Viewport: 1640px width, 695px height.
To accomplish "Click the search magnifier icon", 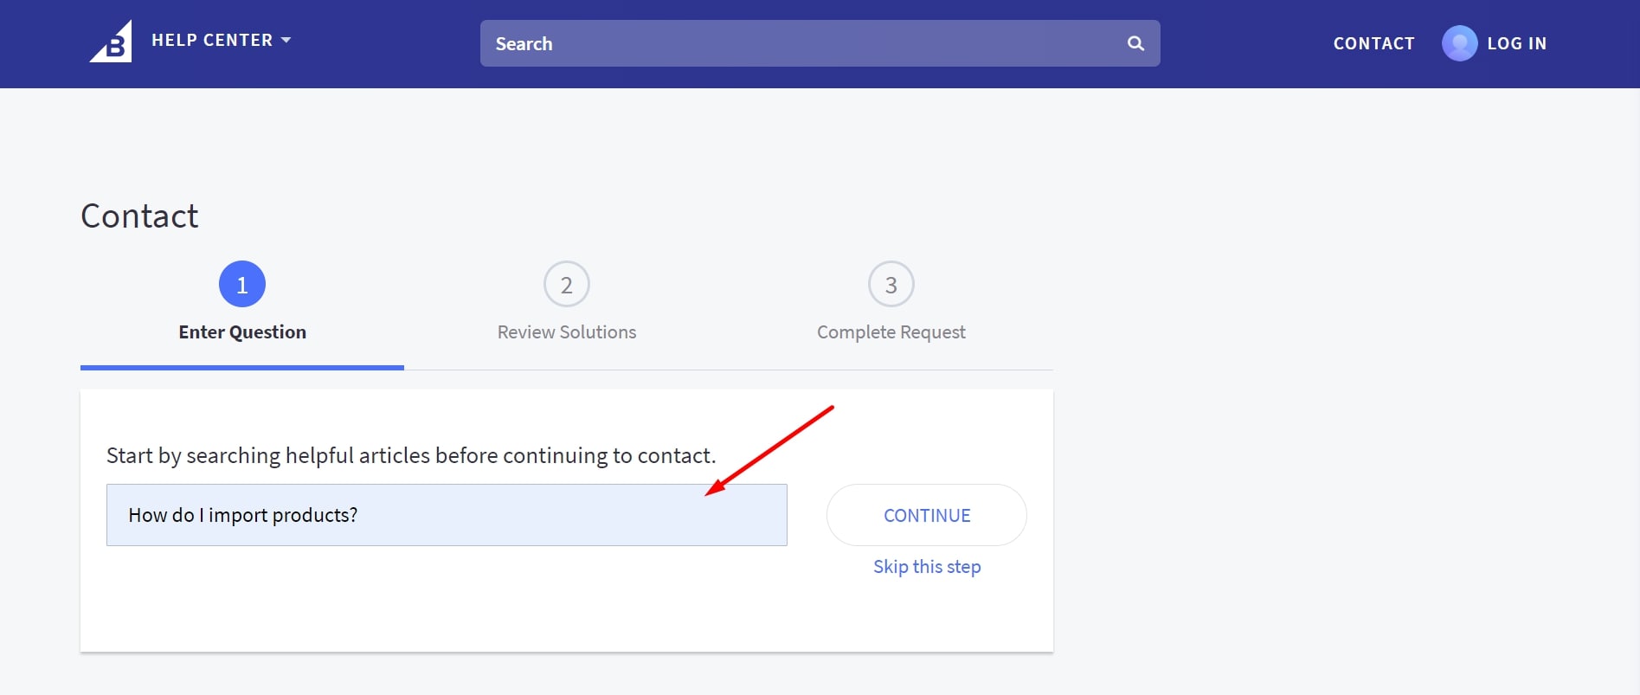I will 1135,43.
